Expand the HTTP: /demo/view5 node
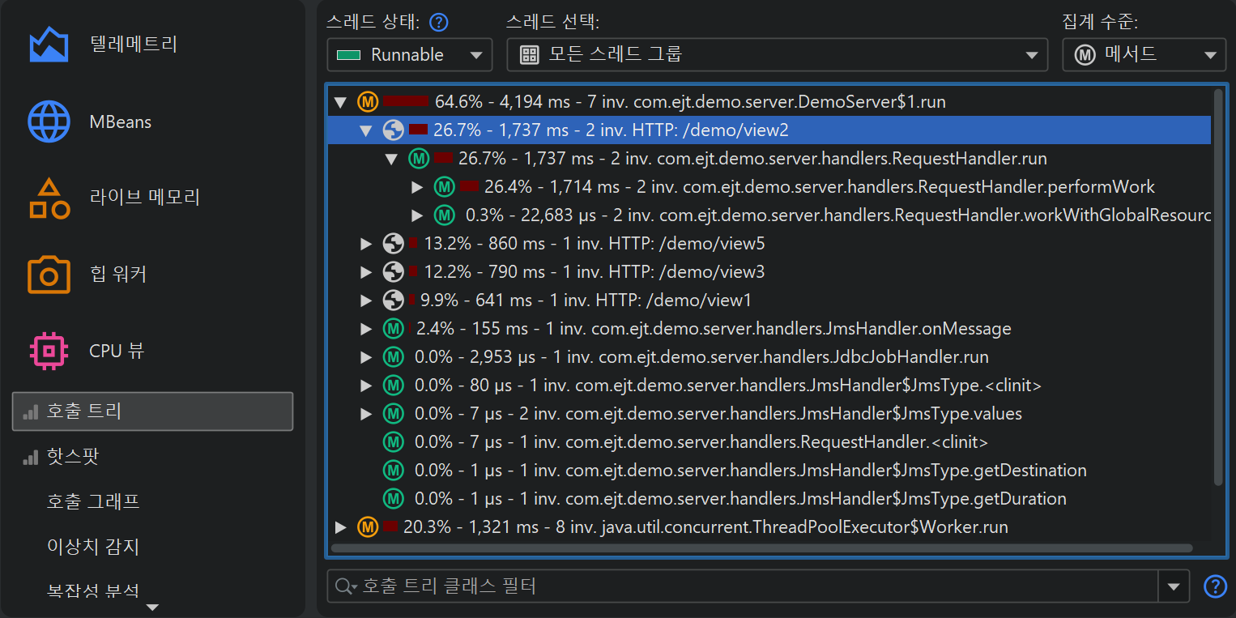Viewport: 1236px width, 618px height. [x=366, y=243]
